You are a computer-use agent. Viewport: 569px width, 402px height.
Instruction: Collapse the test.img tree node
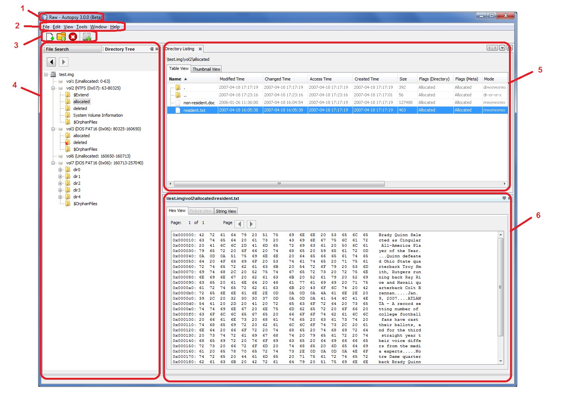coord(46,74)
